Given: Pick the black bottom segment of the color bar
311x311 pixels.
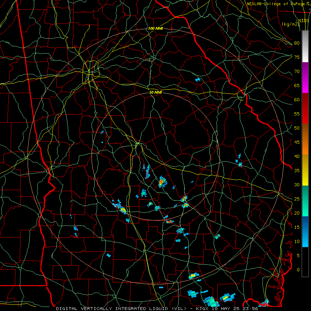Looking at the screenshot, I should point(305,262).
